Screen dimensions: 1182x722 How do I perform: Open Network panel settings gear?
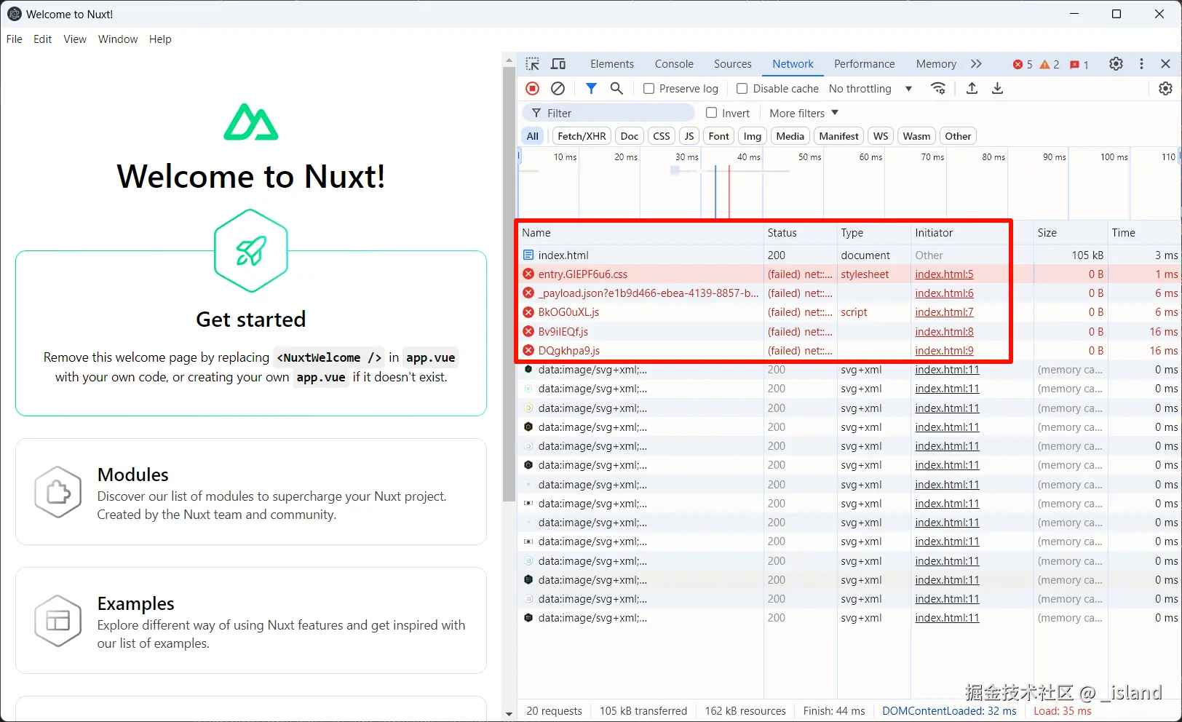[1166, 88]
